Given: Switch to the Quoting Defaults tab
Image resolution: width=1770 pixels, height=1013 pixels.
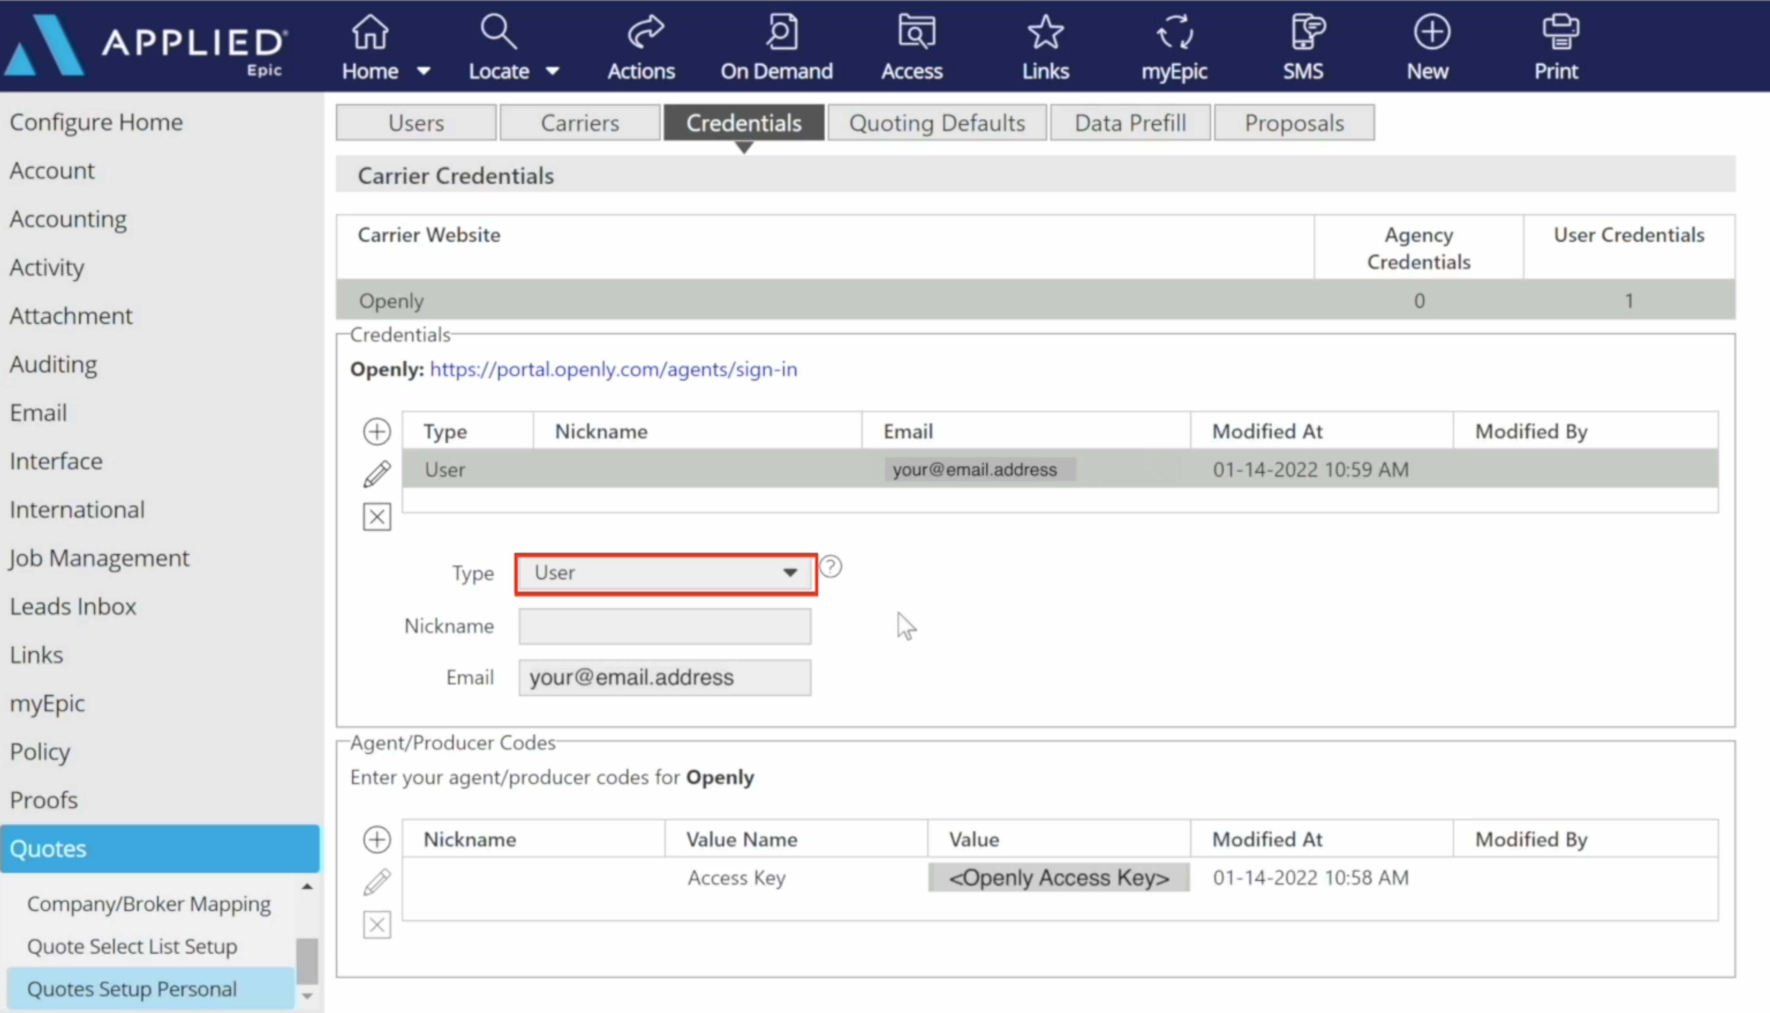Looking at the screenshot, I should click(x=936, y=123).
